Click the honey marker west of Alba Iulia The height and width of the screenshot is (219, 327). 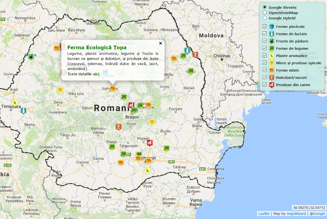click(x=60, y=90)
